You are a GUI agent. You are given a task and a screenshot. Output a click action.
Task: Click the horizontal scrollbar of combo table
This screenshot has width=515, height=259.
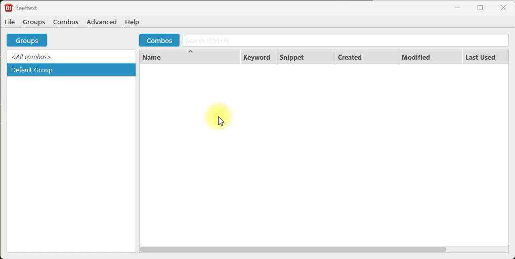click(x=293, y=249)
